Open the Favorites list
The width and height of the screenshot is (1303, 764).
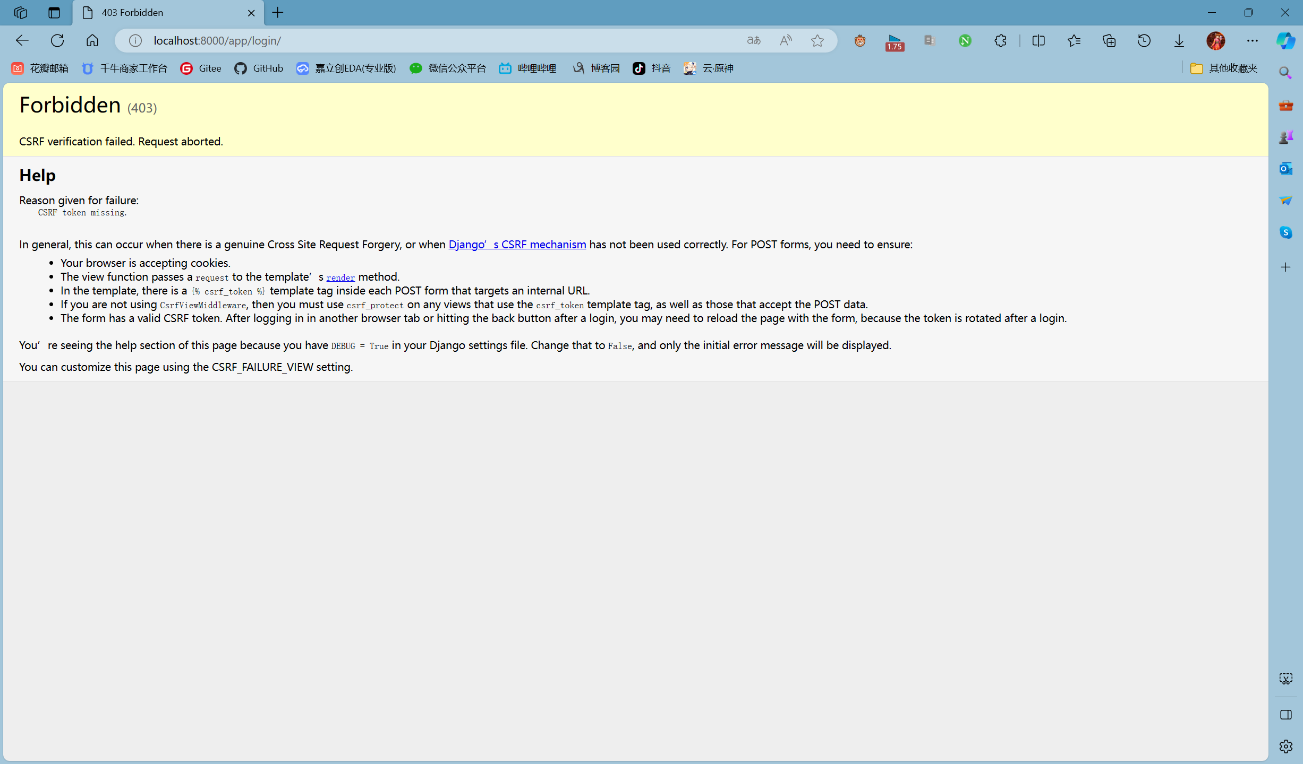1074,40
